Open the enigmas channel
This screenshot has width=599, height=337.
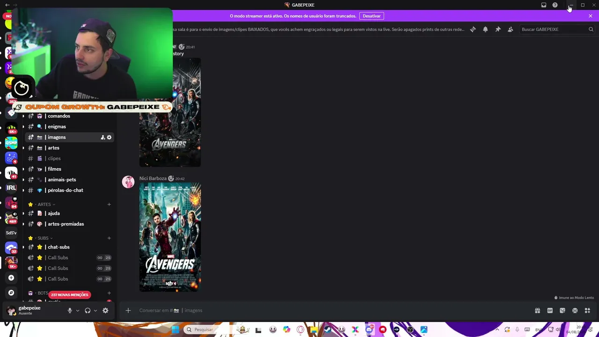tap(69, 127)
